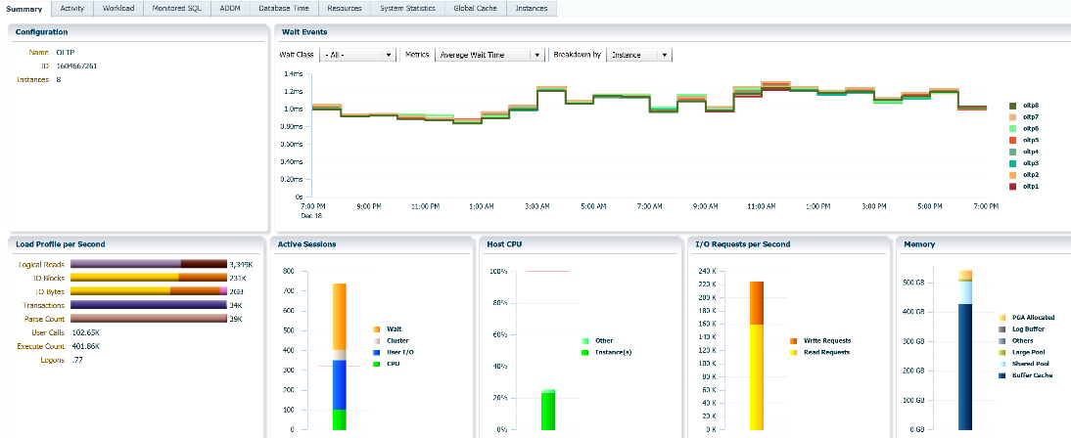Click the Log Buffer legend swatch
1071x438 pixels.
[x=1001, y=328]
